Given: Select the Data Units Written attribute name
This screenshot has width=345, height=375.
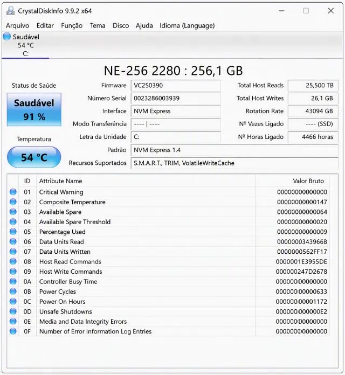Looking at the screenshot, I should point(65,252).
